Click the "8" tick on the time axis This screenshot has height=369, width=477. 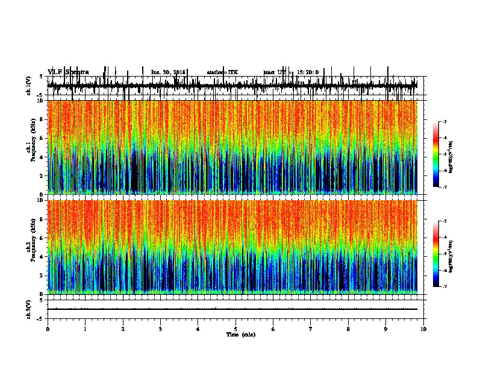(348, 329)
